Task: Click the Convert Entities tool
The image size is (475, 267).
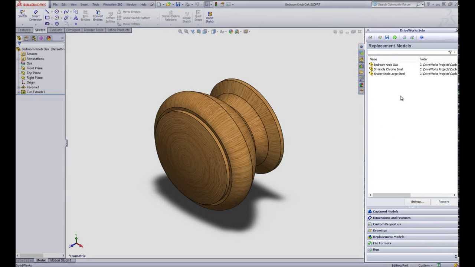Action: tap(98, 15)
